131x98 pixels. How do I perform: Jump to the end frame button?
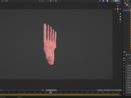tap(56, 90)
